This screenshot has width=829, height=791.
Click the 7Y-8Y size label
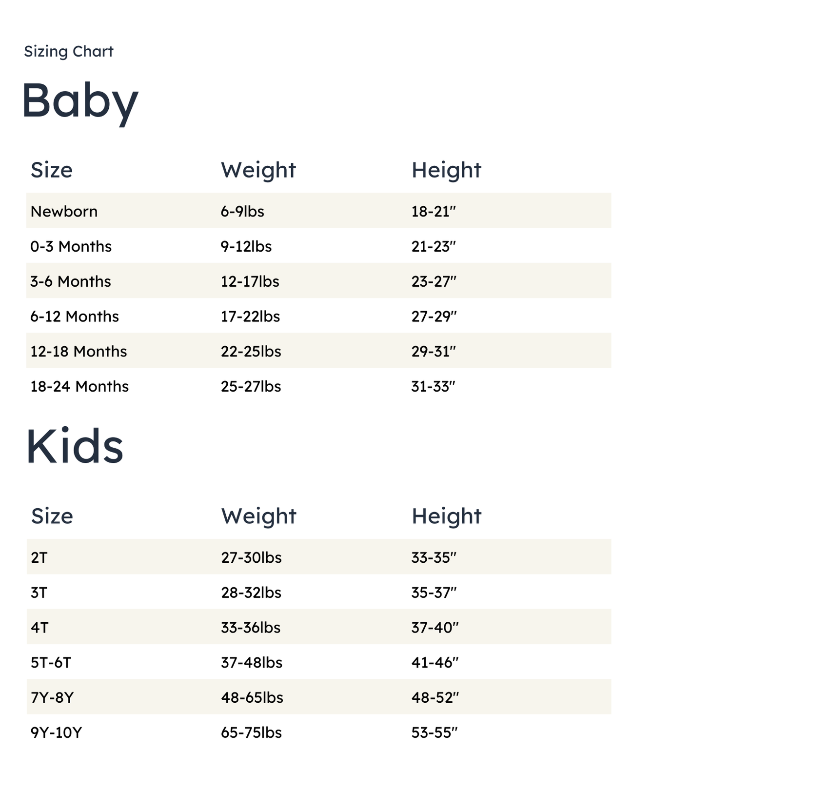[52, 698]
